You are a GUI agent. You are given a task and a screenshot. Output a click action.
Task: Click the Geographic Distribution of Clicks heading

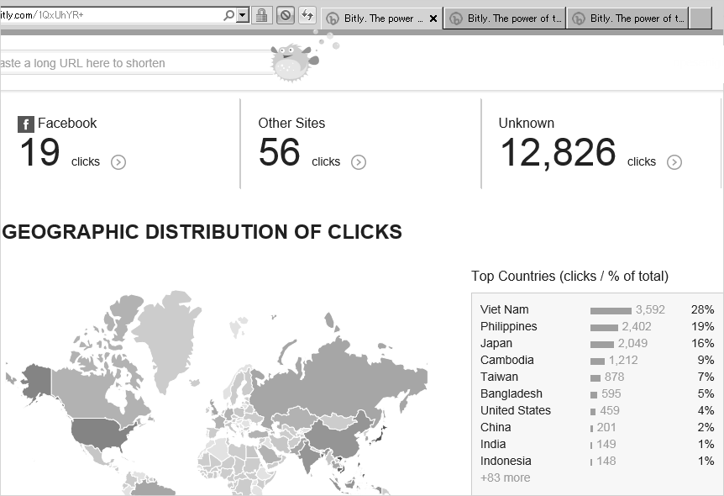(x=202, y=232)
